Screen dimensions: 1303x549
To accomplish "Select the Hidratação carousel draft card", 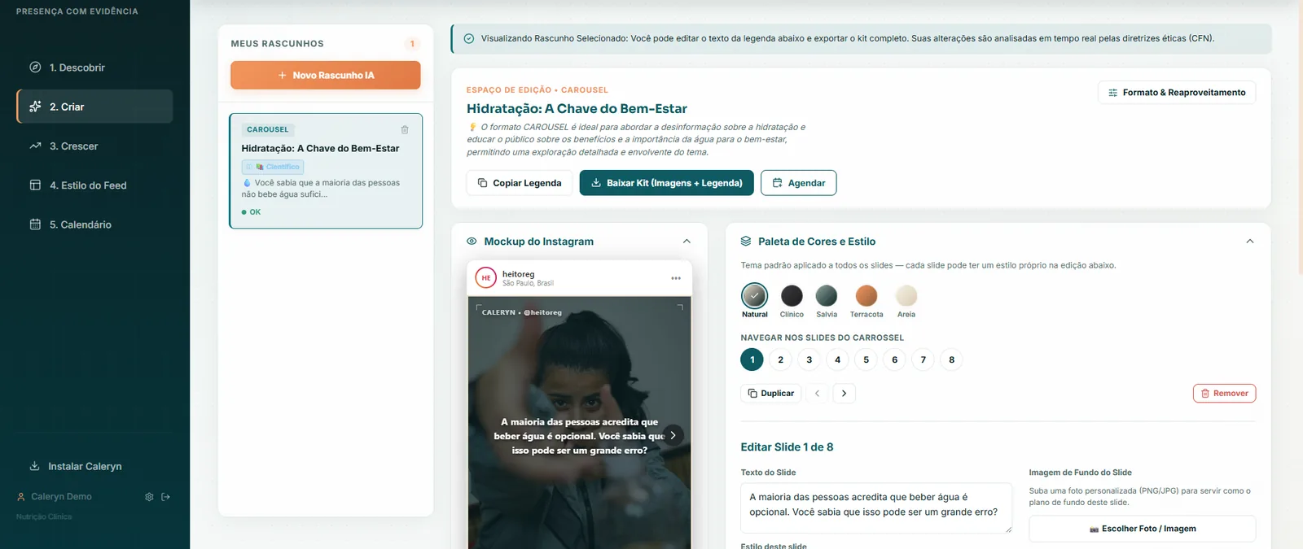I will tap(326, 171).
